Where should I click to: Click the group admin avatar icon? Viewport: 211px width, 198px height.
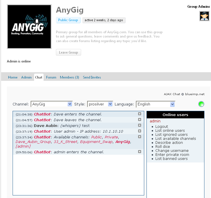[204, 16]
